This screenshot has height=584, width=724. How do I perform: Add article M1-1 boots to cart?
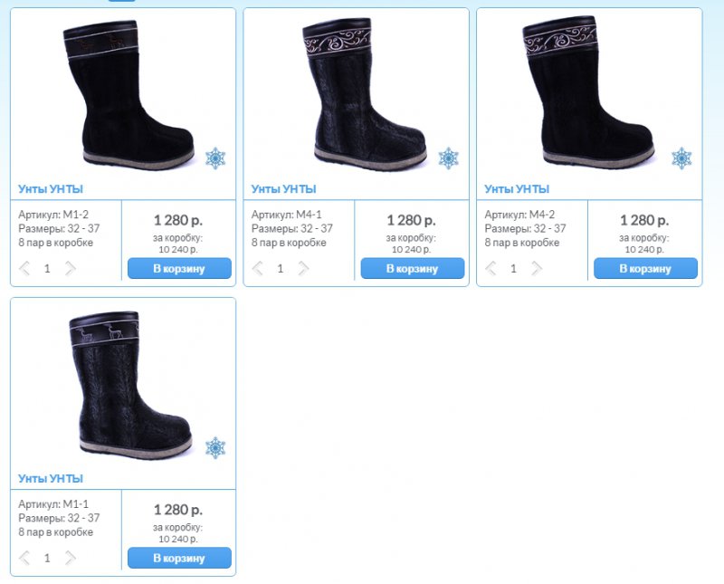point(179,558)
